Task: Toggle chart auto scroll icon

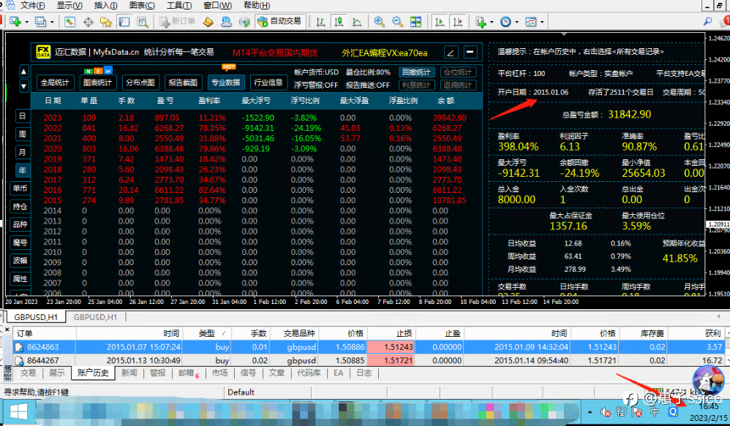Action: coord(439,21)
